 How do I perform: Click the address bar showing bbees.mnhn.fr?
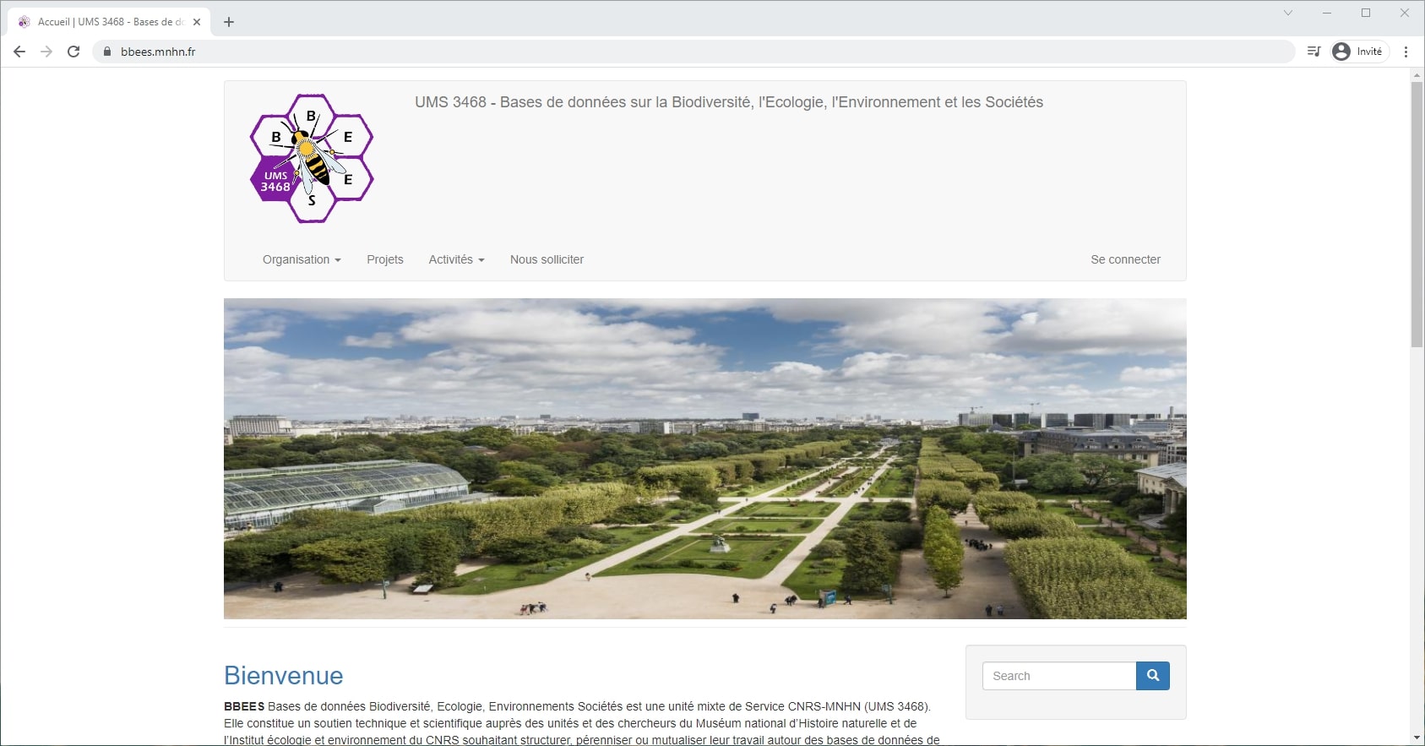(x=693, y=52)
